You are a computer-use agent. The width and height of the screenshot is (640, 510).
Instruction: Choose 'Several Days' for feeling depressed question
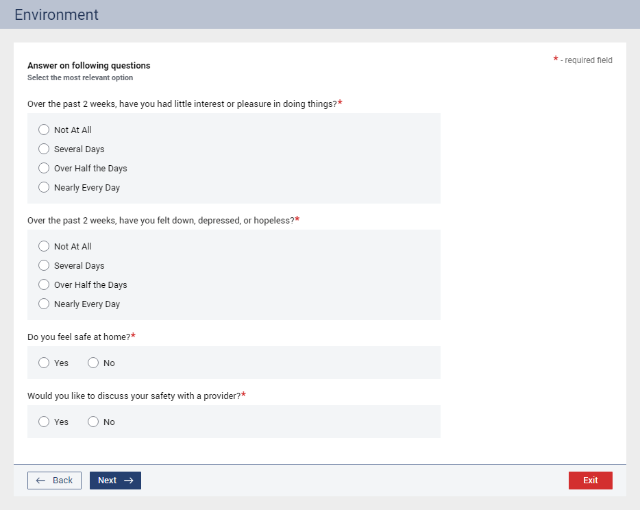[x=44, y=265]
